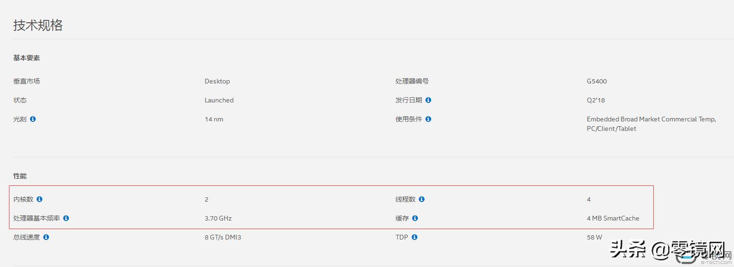Click the Launched status value
Image resolution: width=734 pixels, height=267 pixels.
point(219,100)
